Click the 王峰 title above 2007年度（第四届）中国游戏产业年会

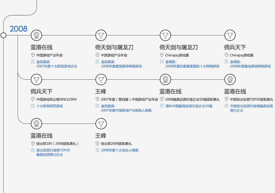click(x=101, y=91)
